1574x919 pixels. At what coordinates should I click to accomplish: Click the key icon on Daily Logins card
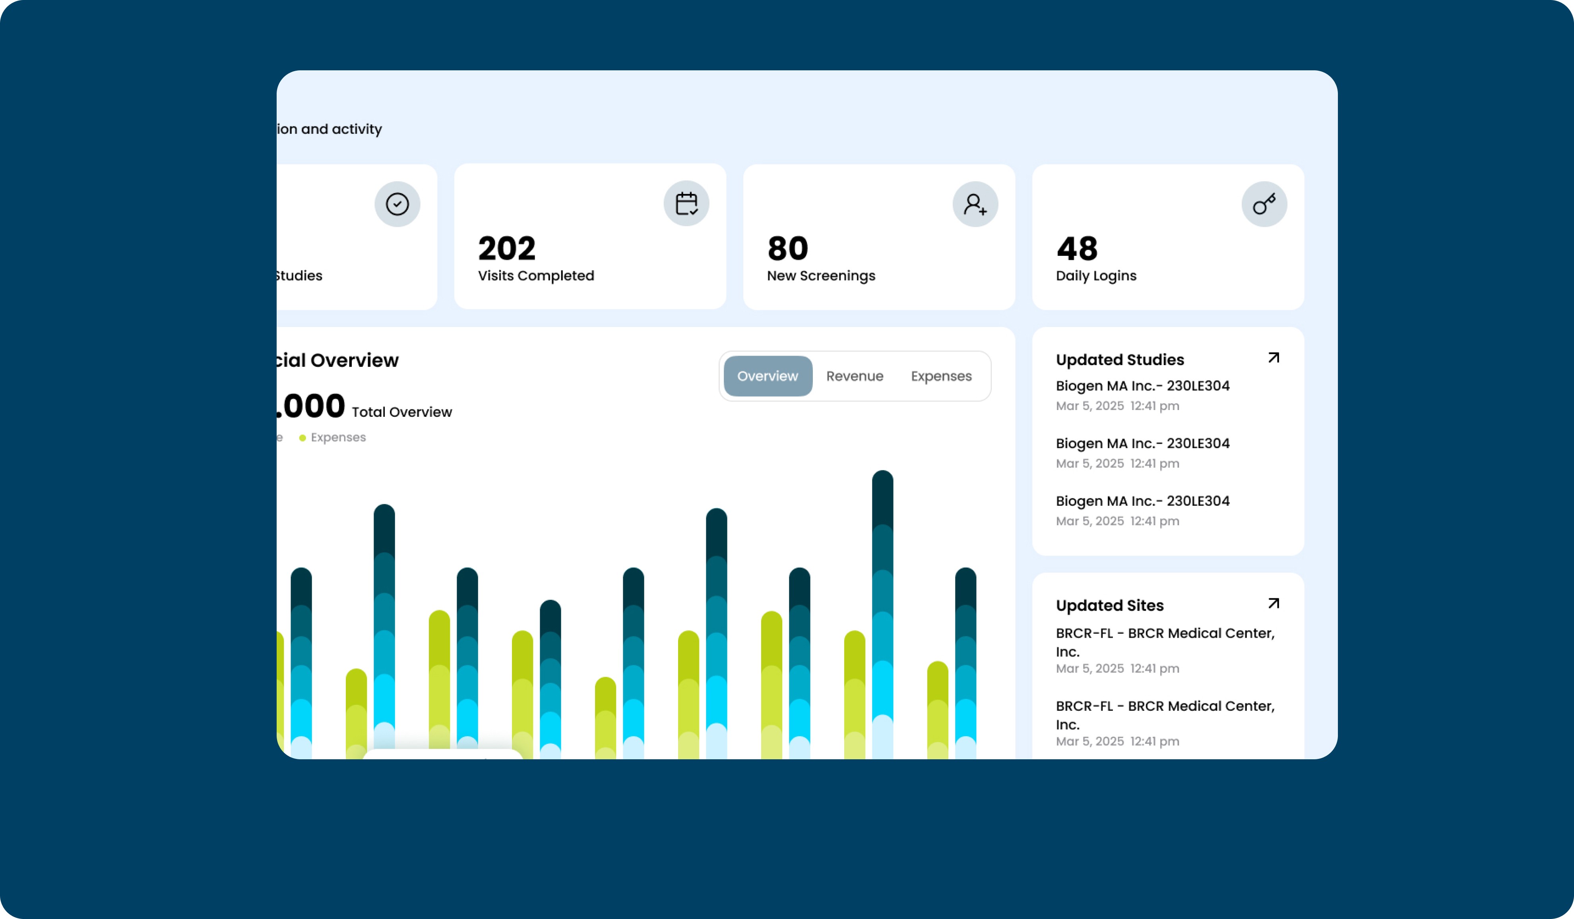pos(1264,204)
